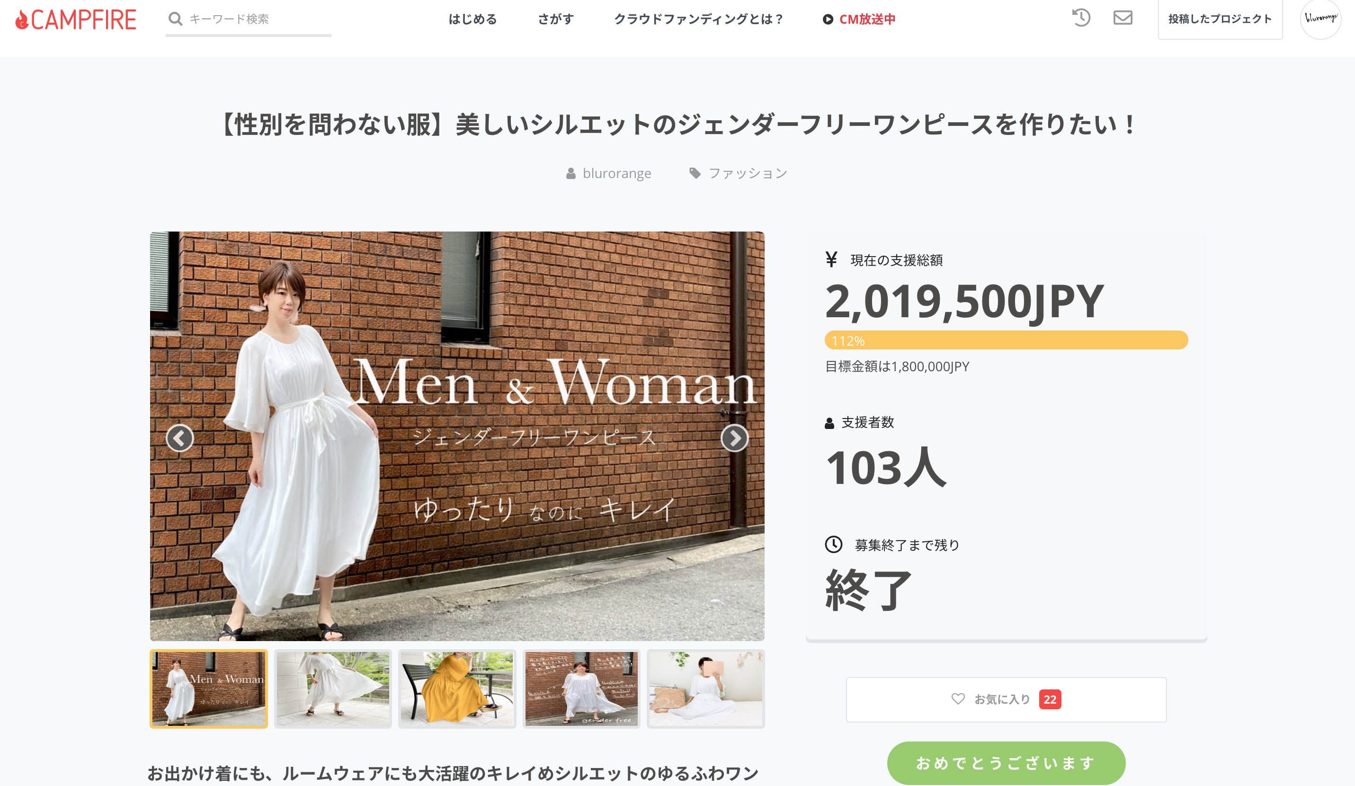Open the blurorange profile avatar
The width and height of the screenshot is (1355, 786).
tap(1320, 19)
